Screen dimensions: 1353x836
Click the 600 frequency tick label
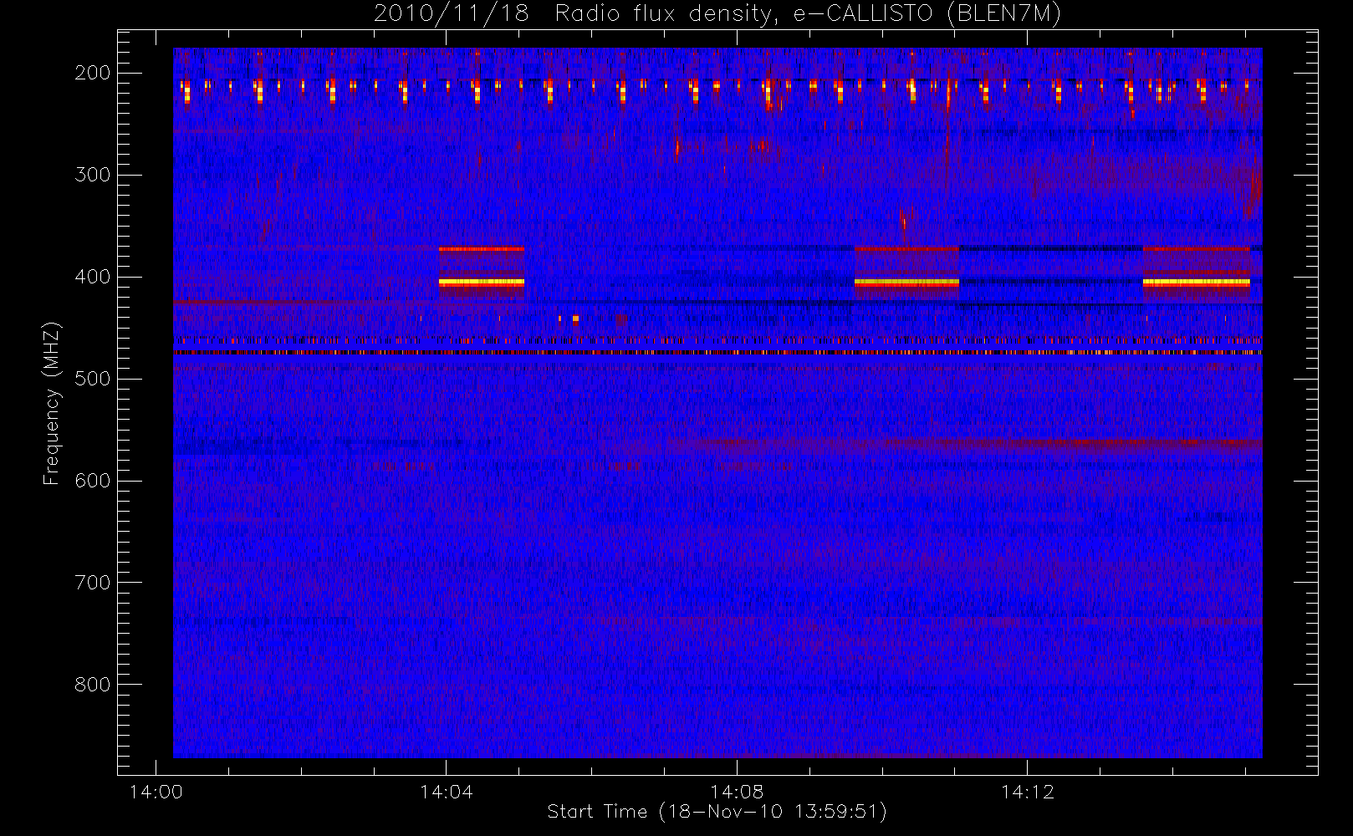93,481
